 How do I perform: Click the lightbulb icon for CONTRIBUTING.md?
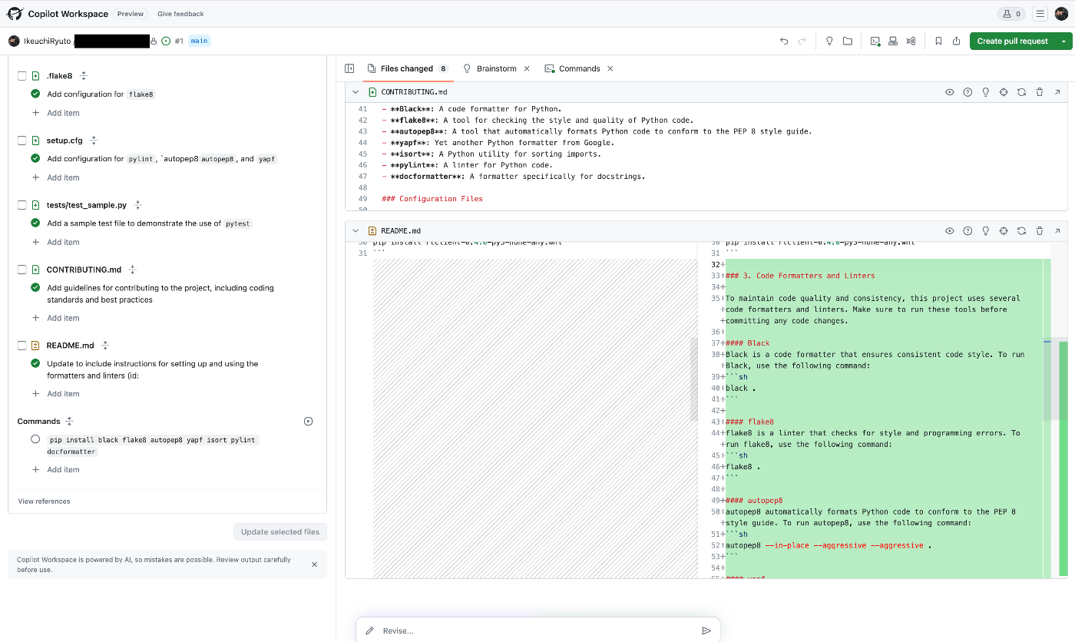986,92
